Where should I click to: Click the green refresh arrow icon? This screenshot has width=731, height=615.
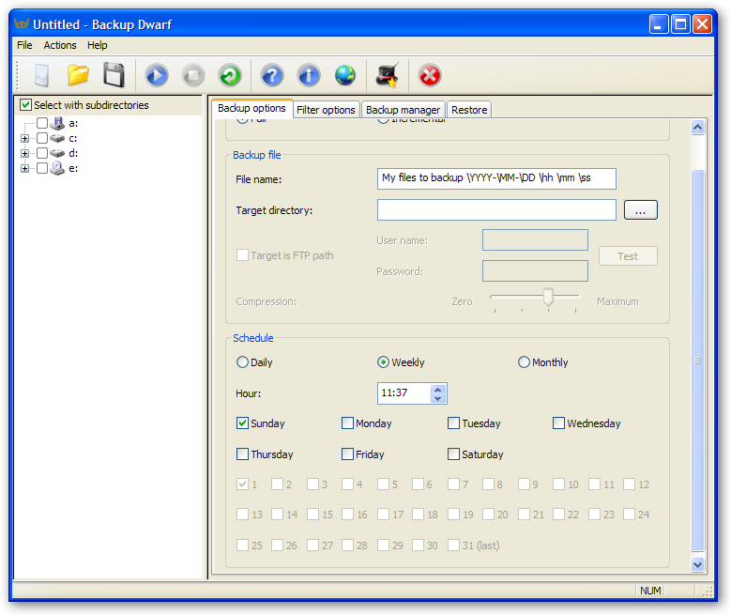coord(229,75)
